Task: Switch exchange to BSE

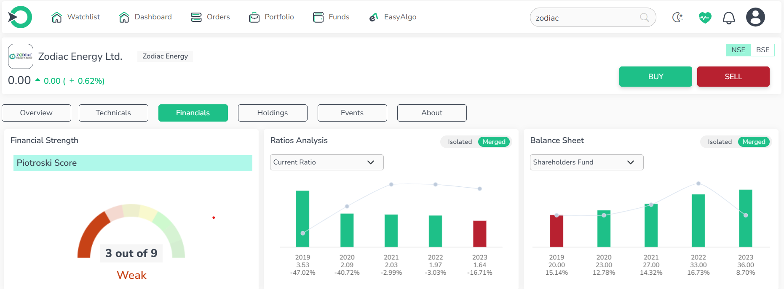Action: click(763, 50)
